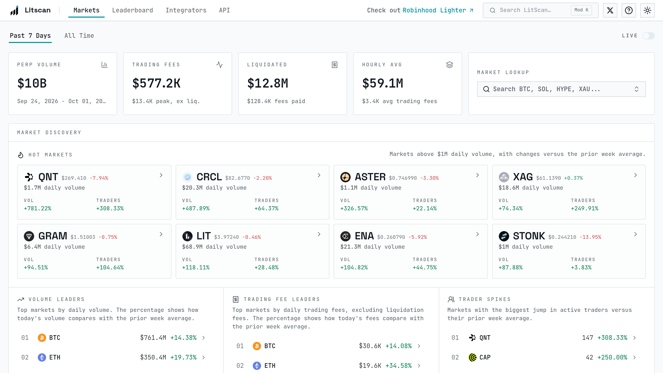Open the Market Lookup search combo box
This screenshot has height=373, width=663.
coord(561,89)
